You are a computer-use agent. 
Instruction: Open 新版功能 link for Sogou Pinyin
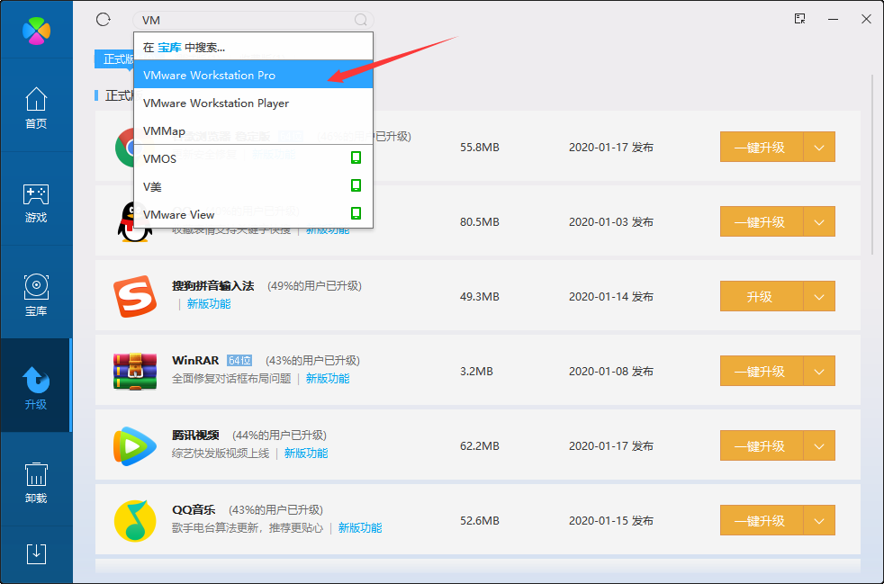point(209,304)
